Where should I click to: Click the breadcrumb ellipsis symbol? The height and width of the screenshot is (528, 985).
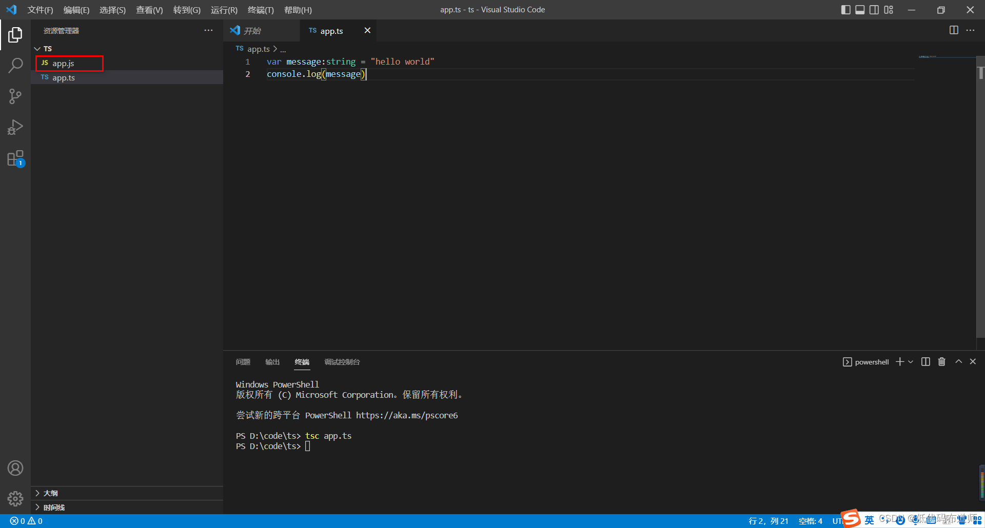coord(283,49)
